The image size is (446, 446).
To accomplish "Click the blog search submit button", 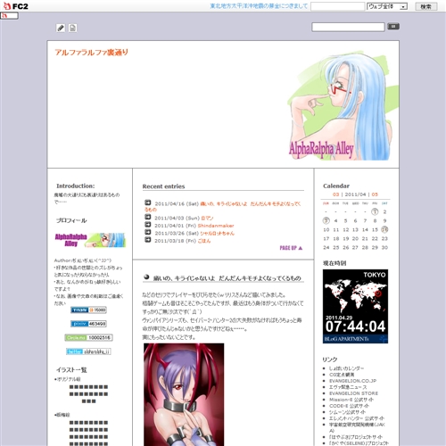I will 393,27.
